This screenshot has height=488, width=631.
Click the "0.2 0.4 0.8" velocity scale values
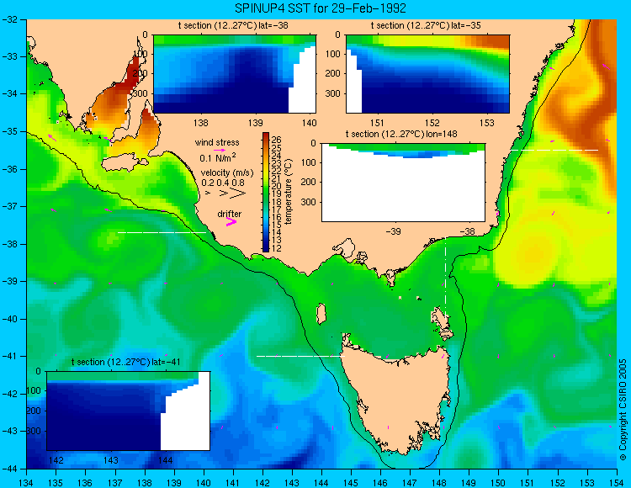(223, 183)
